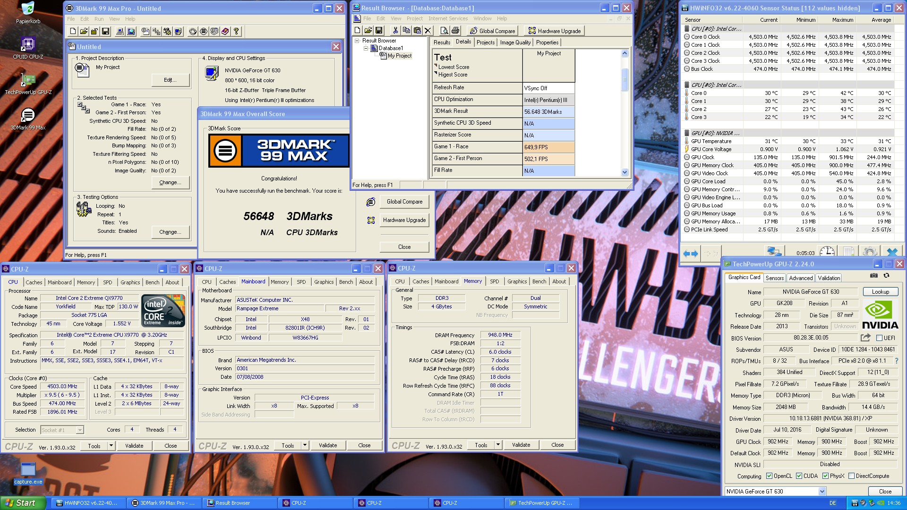Open Tools dropdown arrow in Memory CPU-Z window
The width and height of the screenshot is (907, 510).
coord(498,445)
